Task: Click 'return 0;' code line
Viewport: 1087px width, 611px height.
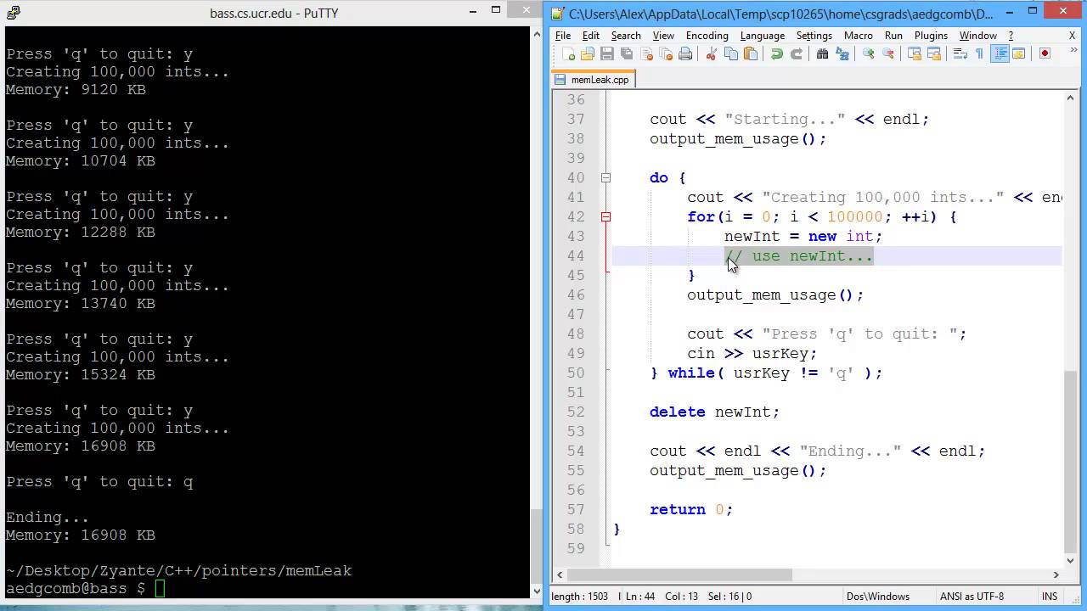Action: tap(691, 509)
